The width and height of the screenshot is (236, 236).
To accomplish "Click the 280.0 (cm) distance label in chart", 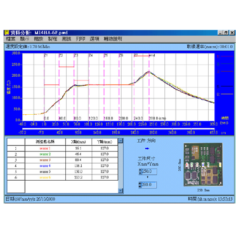I will (157, 118).
